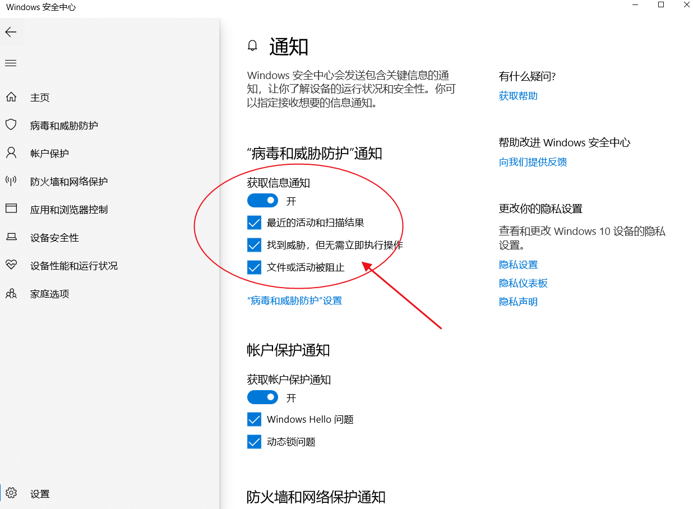The width and height of the screenshot is (693, 509).
Task: Click the heart icon for 设备性能和运行状况
Action: pos(11,265)
